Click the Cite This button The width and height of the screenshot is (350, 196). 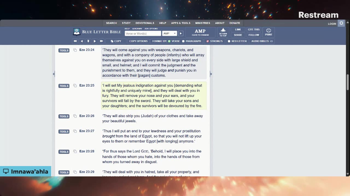point(254,29)
